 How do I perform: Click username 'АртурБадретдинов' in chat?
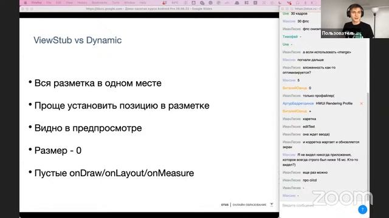(298, 104)
